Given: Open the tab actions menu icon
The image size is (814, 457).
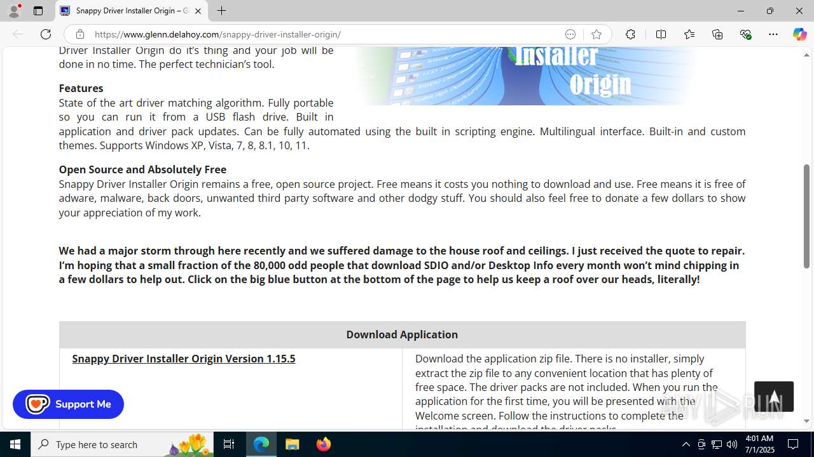Looking at the screenshot, I should (x=38, y=11).
